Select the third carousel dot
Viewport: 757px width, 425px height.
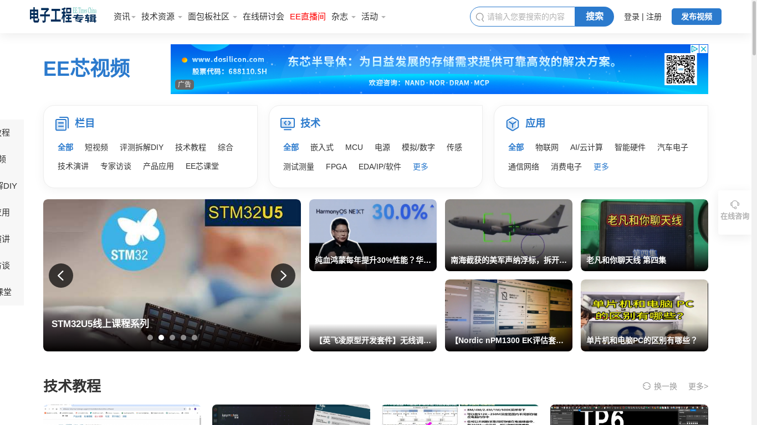pyautogui.click(x=172, y=338)
